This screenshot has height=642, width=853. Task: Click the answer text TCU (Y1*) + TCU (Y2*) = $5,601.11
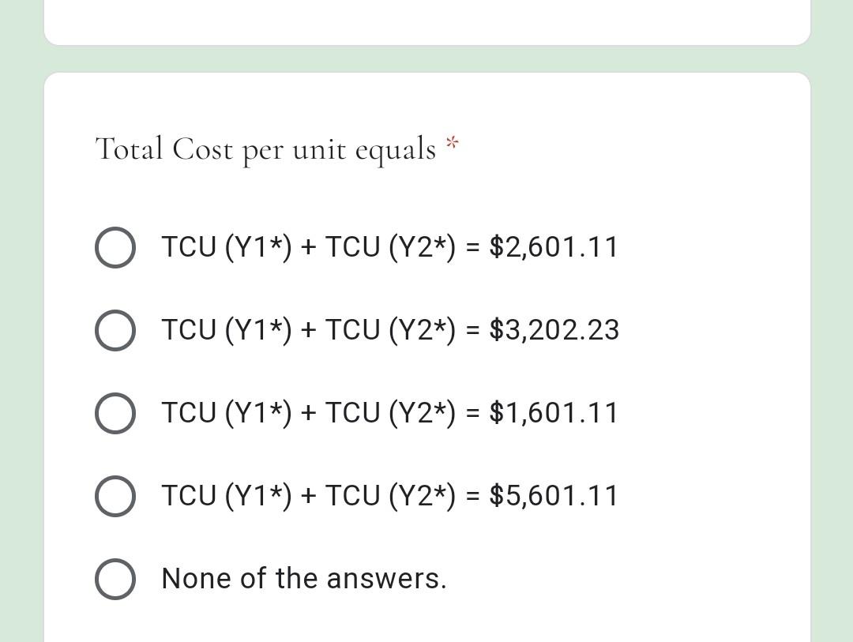(x=390, y=495)
